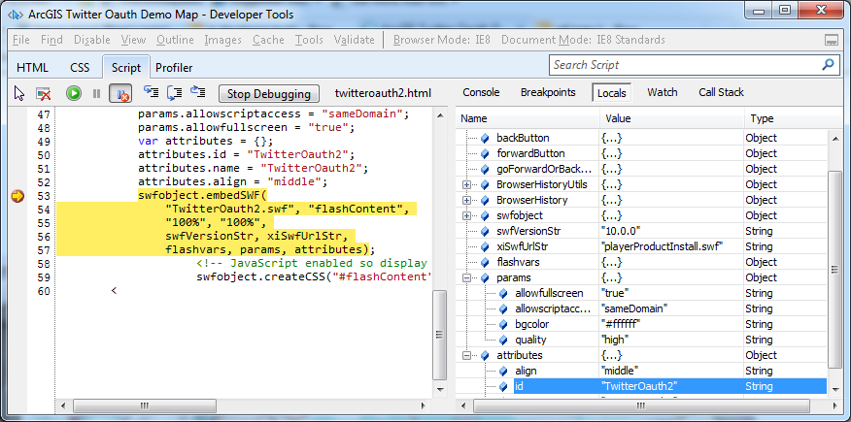Click the Step Out icon
Screen dimensions: 851x422
click(197, 92)
